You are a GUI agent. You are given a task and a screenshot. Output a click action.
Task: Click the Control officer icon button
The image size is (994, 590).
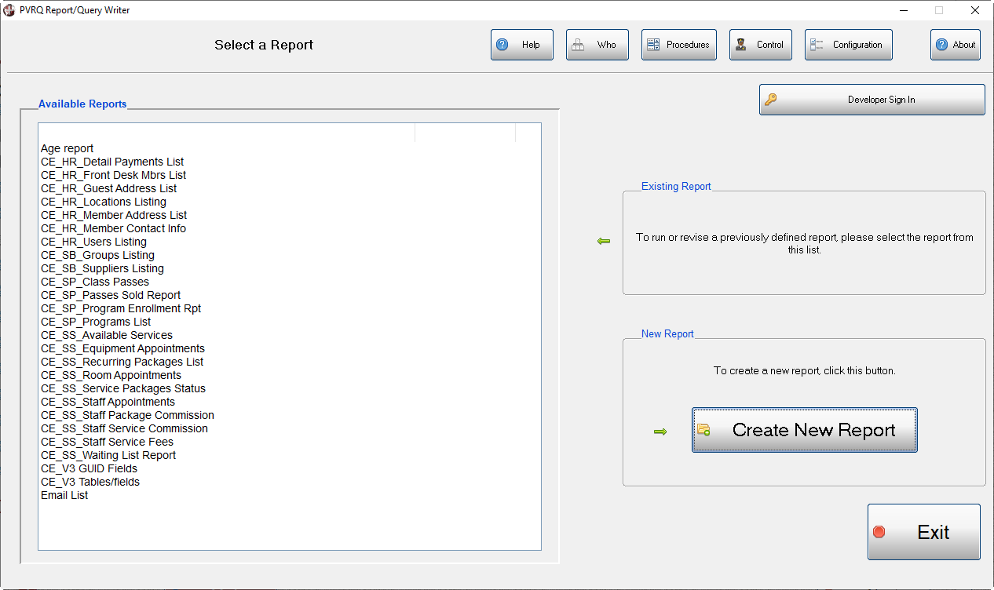coord(741,45)
